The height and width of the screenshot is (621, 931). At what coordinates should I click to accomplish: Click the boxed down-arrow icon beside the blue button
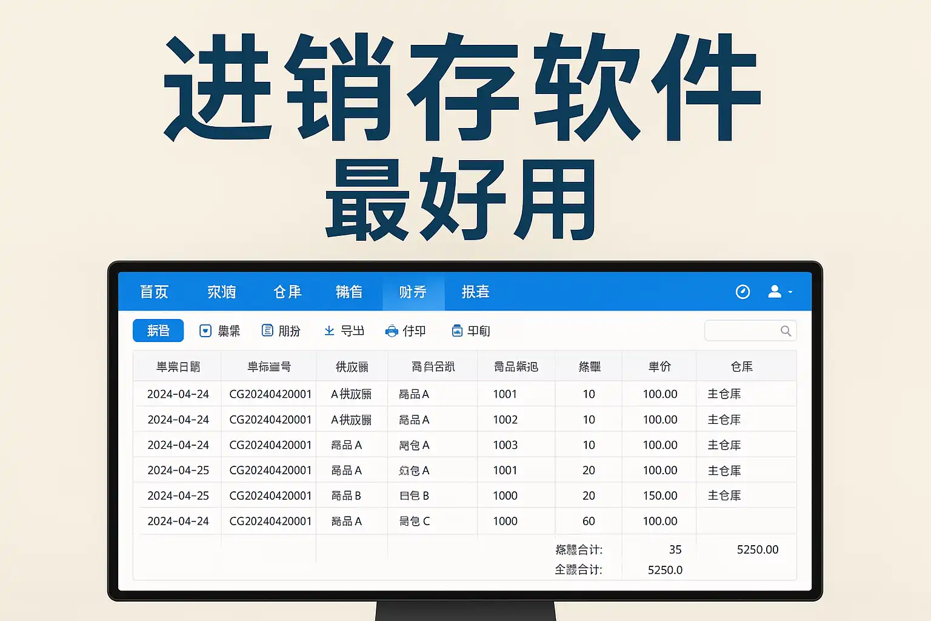pyautogui.click(x=205, y=331)
